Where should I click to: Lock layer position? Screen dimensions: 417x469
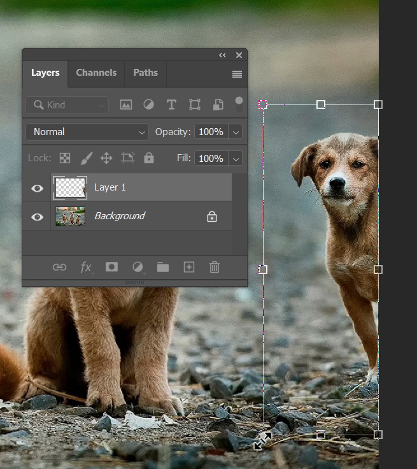click(106, 158)
